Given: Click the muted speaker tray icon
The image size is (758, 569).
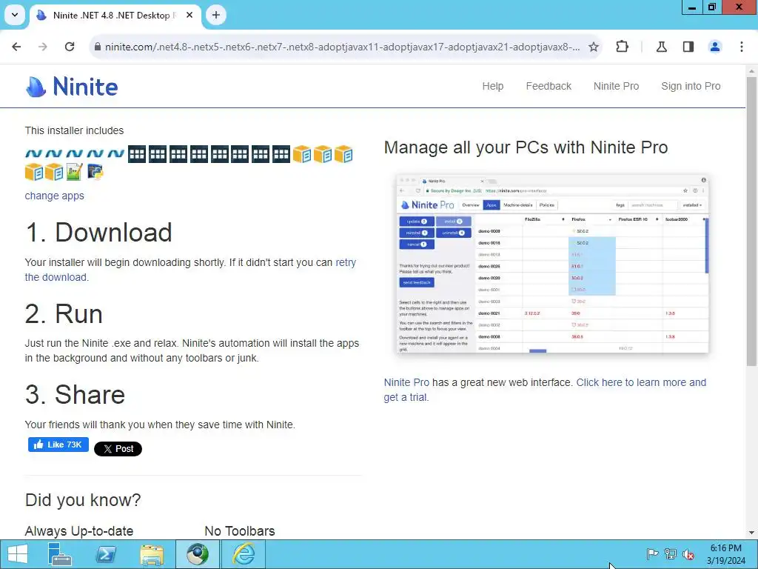Looking at the screenshot, I should tap(688, 554).
